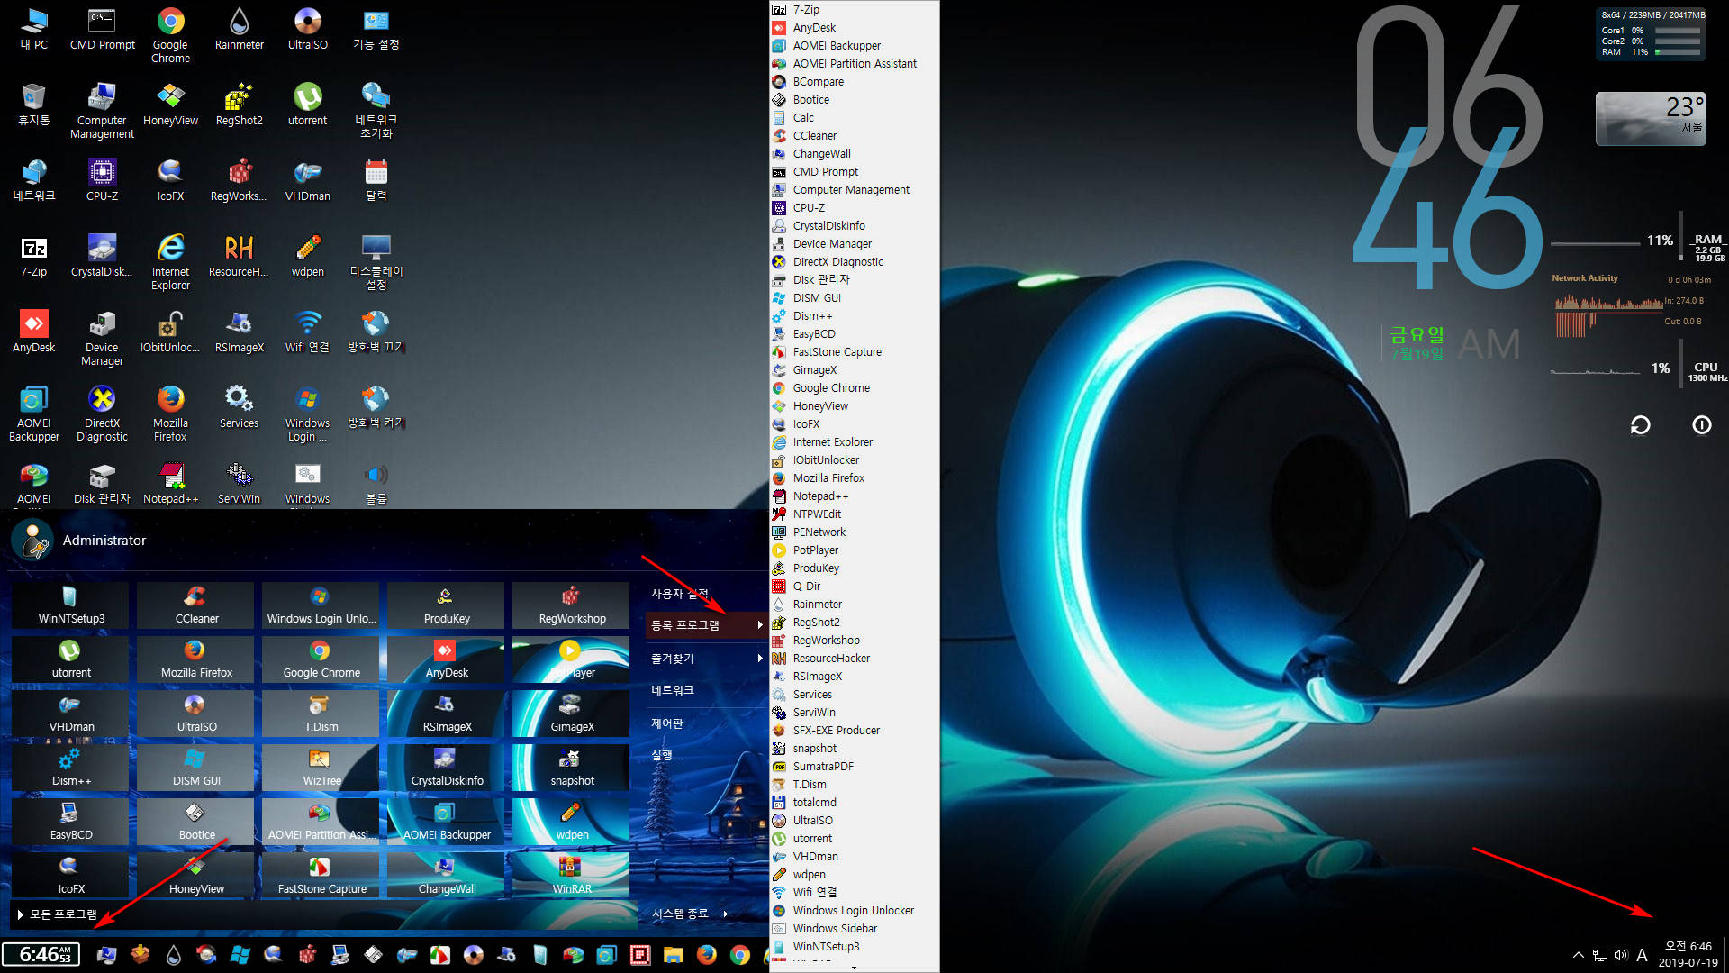
Task: Click the Administrator avatar picture
Action: pos(32,540)
